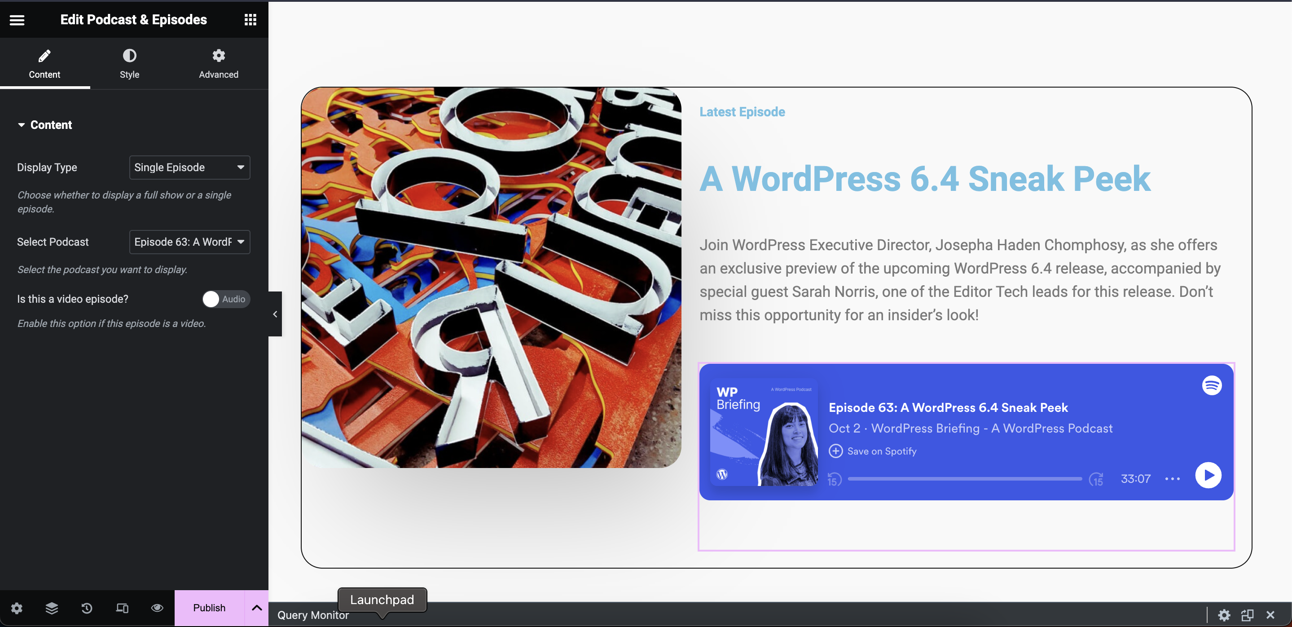This screenshot has width=1292, height=627.
Task: Click the Is this a video episode label
Action: (73, 299)
